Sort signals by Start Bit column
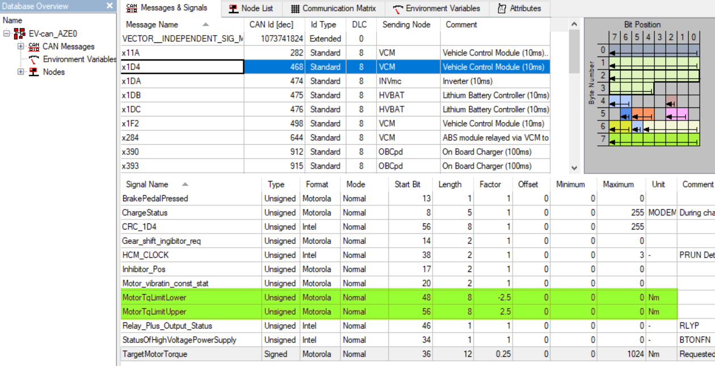Viewport: 715px width, 366px height. pos(407,184)
